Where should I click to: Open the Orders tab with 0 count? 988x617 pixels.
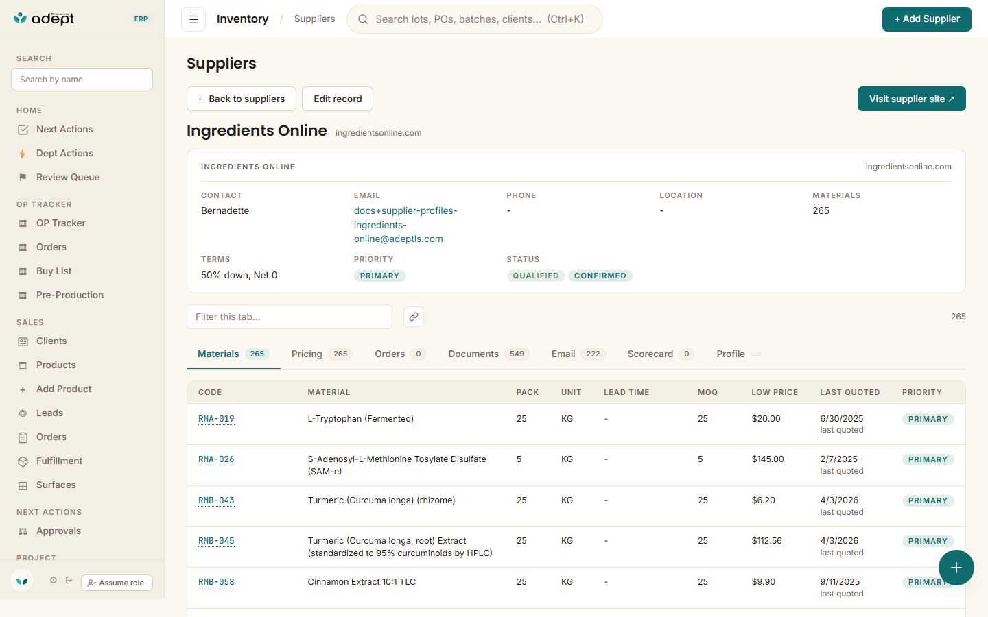tap(400, 354)
